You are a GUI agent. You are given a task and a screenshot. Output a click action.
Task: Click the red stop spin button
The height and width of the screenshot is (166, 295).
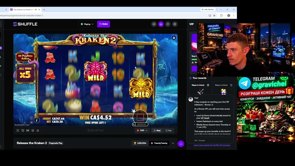pos(140,117)
